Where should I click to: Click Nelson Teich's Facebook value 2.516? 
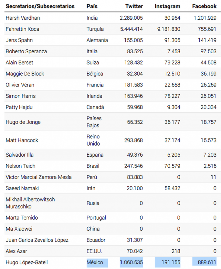(210, 166)
